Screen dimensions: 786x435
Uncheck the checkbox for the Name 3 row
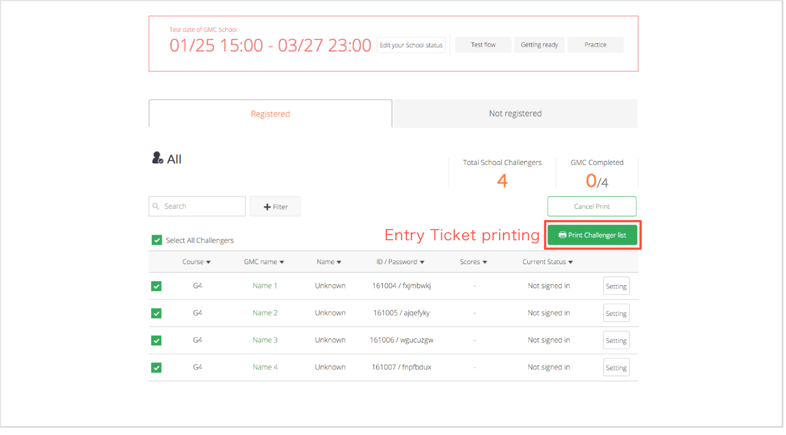[x=157, y=340]
